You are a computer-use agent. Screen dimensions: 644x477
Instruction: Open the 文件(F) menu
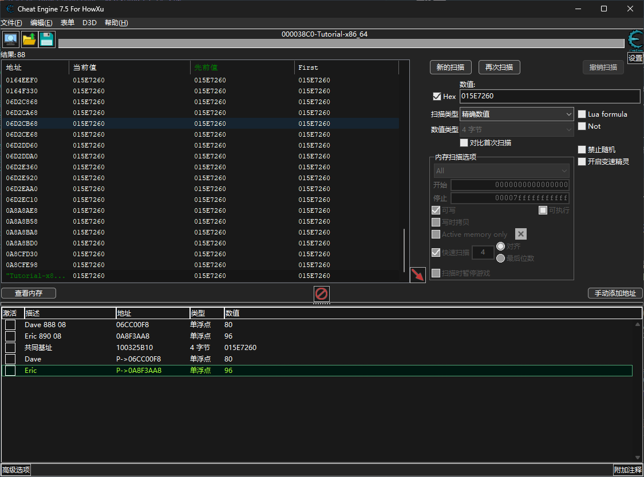(x=11, y=23)
